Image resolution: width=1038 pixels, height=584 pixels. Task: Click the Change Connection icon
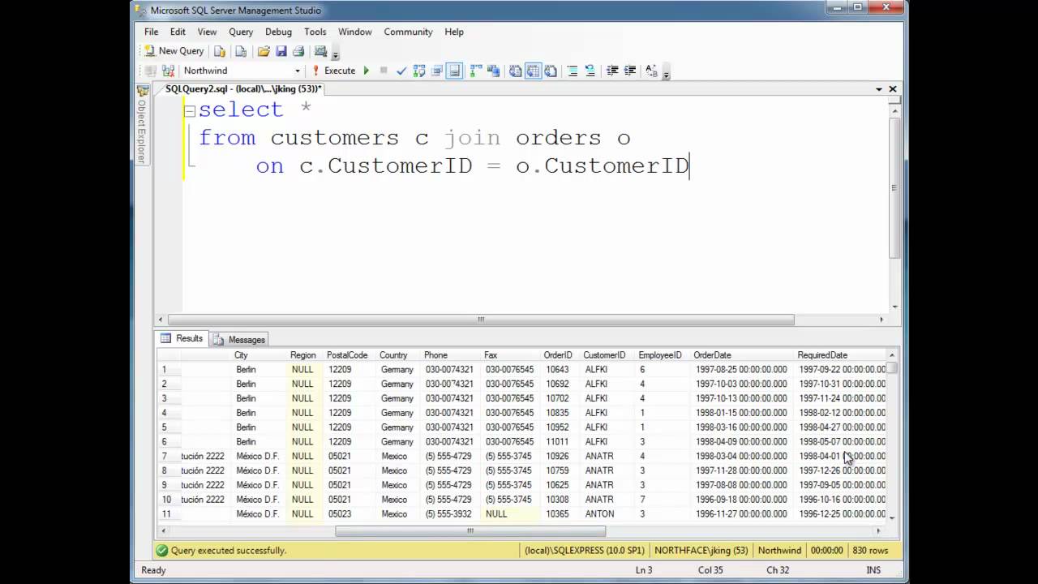[x=169, y=71]
